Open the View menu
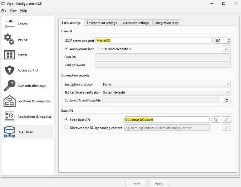 [x=13, y=11]
